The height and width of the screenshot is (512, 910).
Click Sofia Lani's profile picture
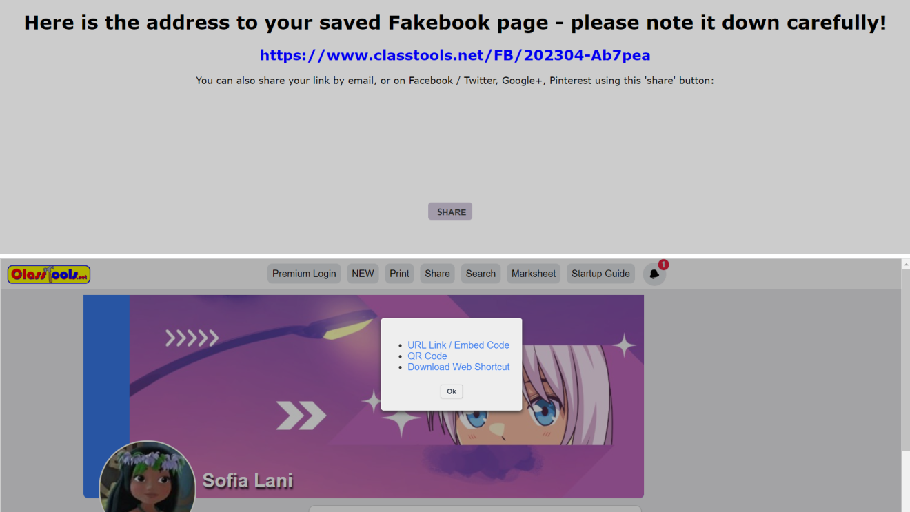coord(148,478)
